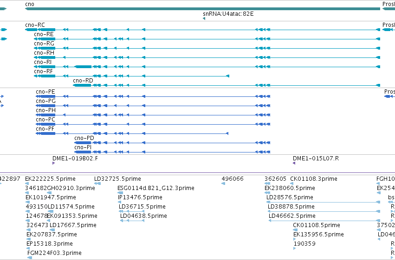Click the 493150 feature label
Screen dimensions: 395x260
click(37, 207)
